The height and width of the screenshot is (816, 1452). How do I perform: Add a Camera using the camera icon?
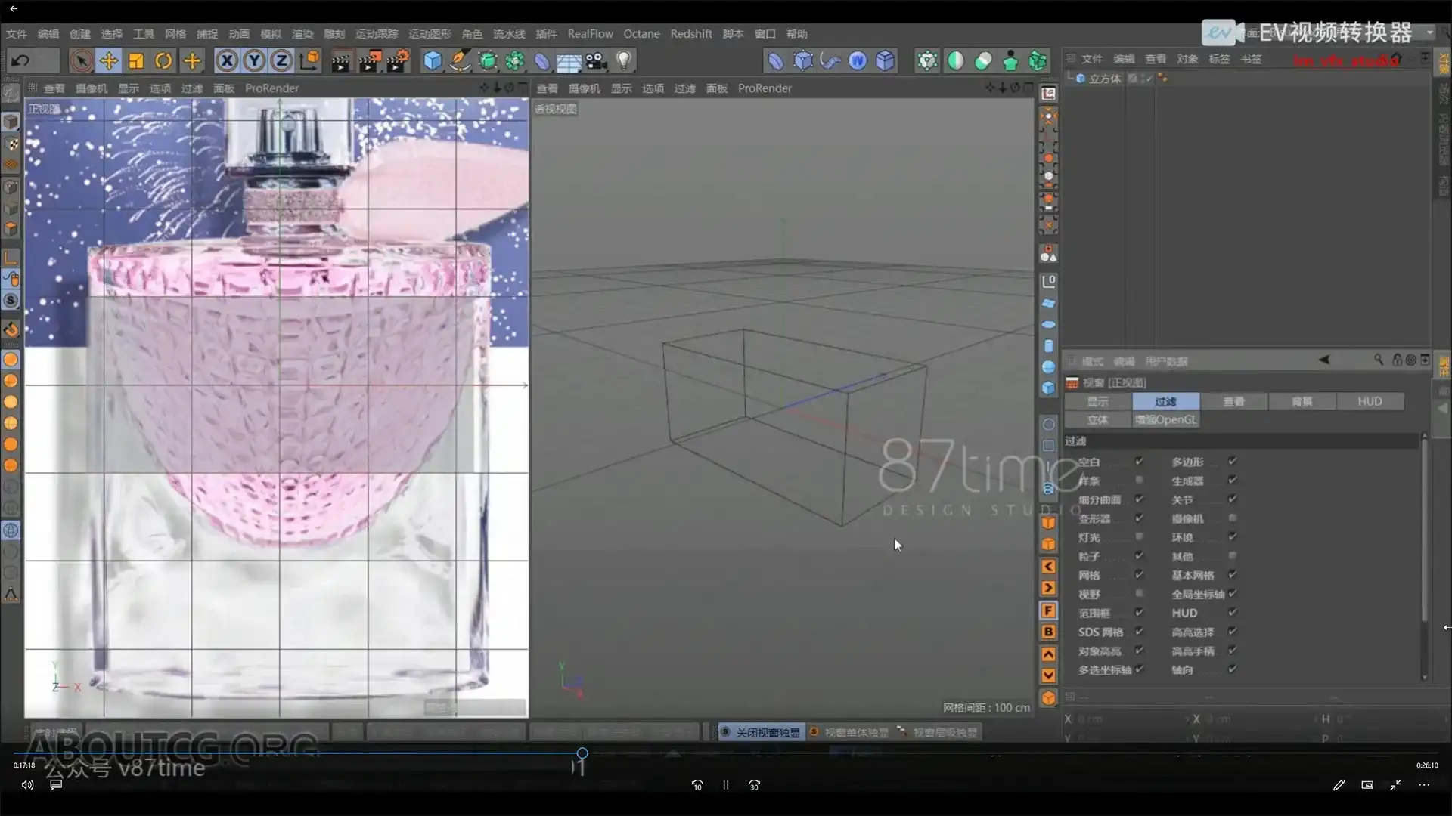[595, 60]
